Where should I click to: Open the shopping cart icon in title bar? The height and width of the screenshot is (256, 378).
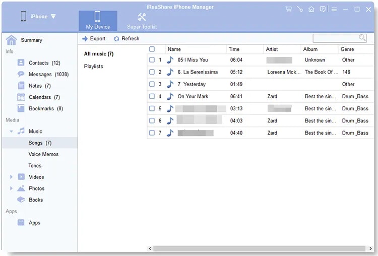[x=289, y=9]
